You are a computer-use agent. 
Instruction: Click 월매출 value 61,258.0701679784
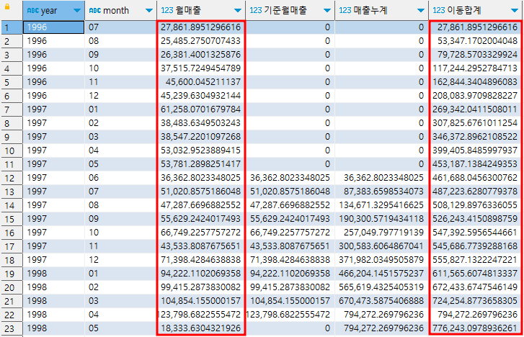tap(200, 109)
